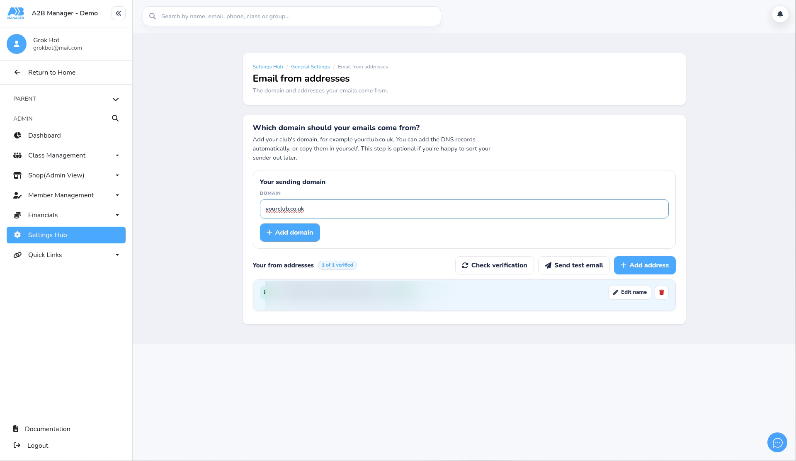
Task: Collapse the sidebar with double-chevron icon
Action: click(118, 13)
